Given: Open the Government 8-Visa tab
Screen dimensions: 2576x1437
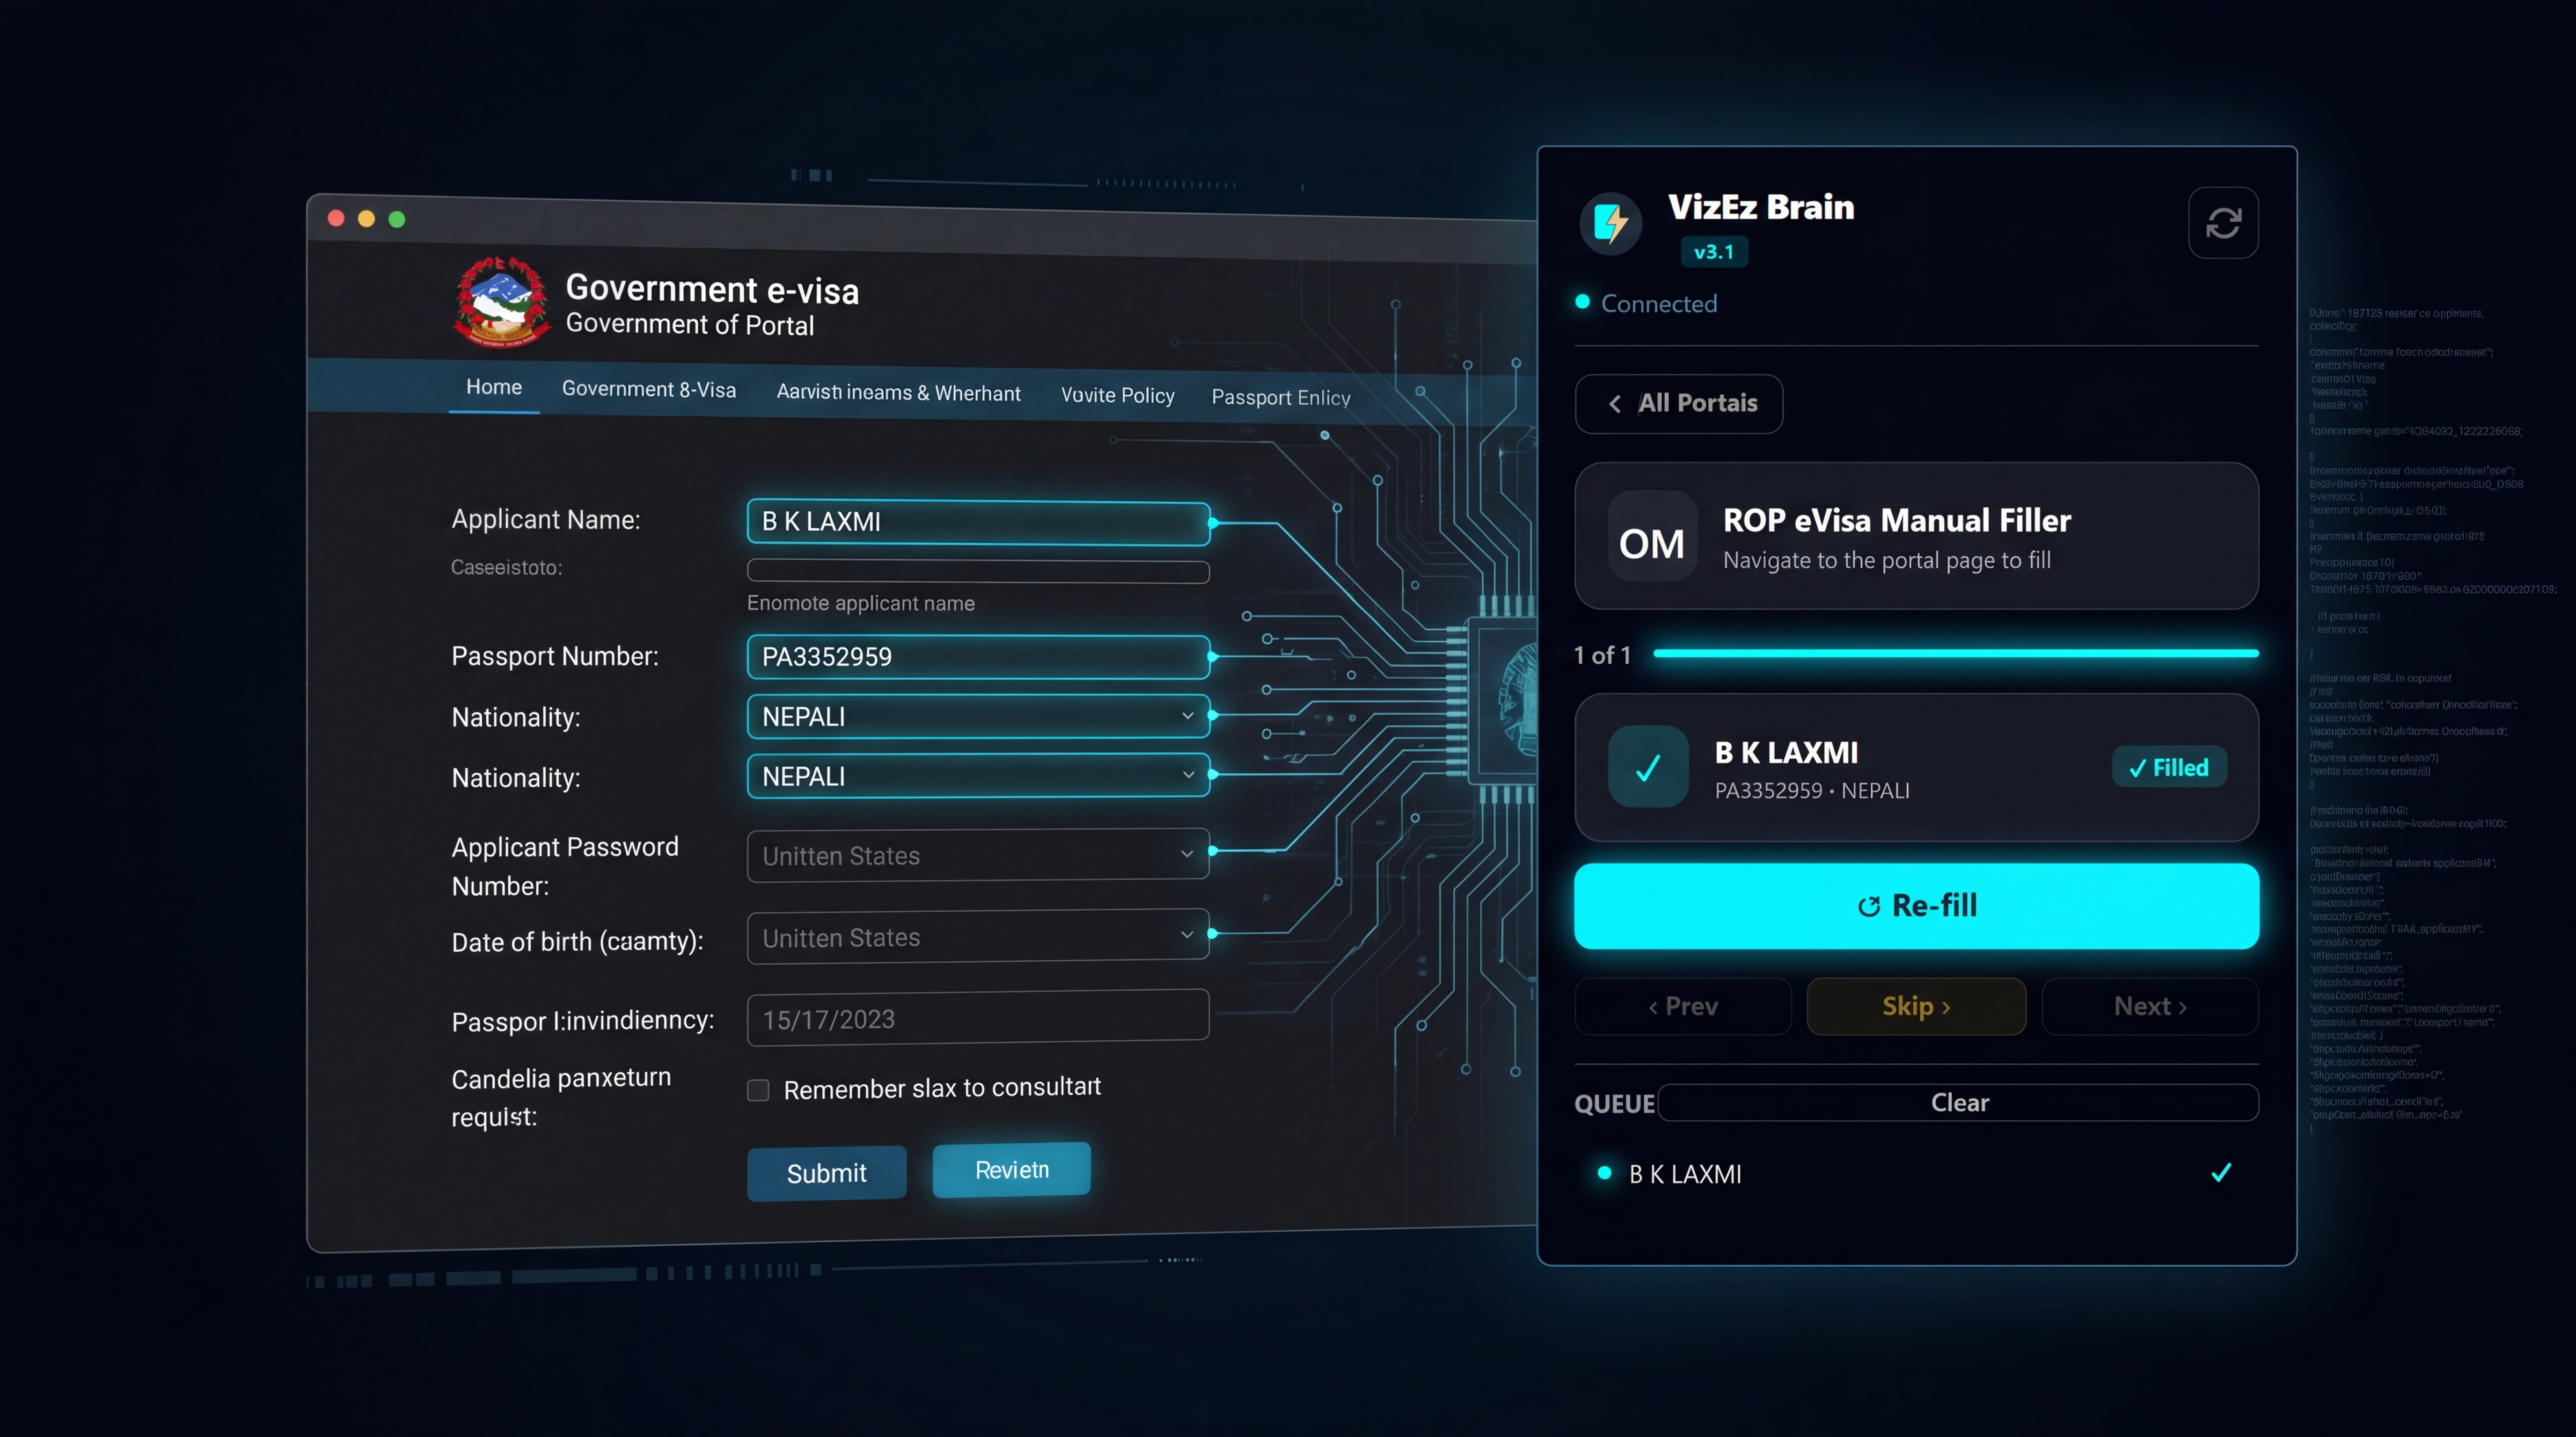Looking at the screenshot, I should click(649, 390).
